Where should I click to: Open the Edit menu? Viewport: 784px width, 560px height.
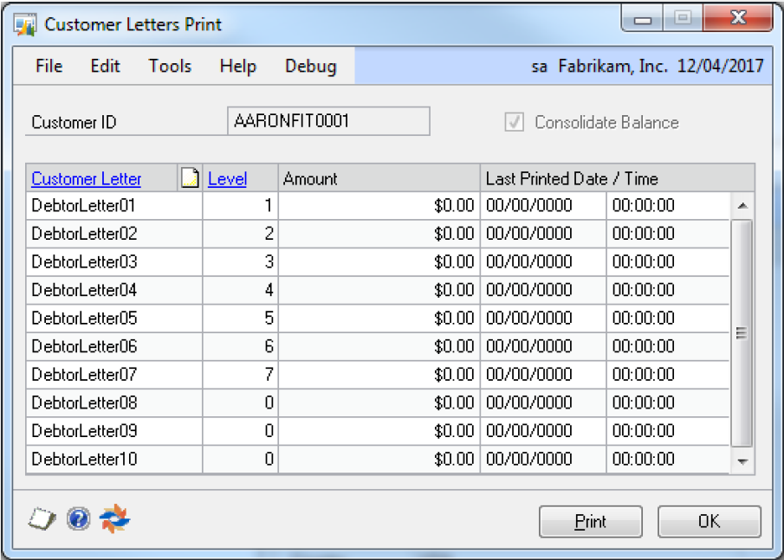[x=105, y=66]
